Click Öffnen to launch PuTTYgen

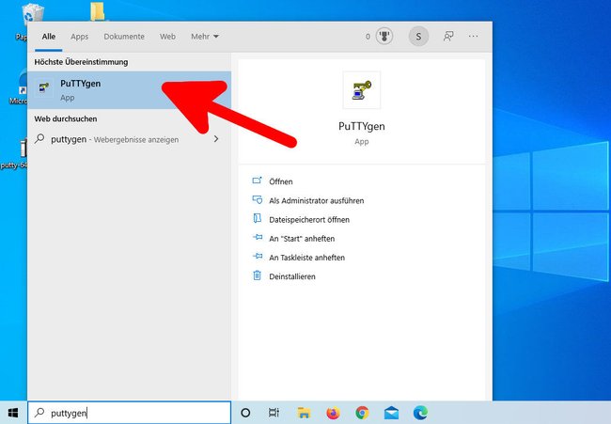click(281, 181)
